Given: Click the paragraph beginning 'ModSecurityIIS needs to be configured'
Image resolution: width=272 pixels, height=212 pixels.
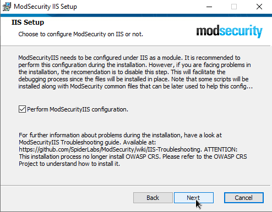Looking at the screenshot, I should point(135,72).
